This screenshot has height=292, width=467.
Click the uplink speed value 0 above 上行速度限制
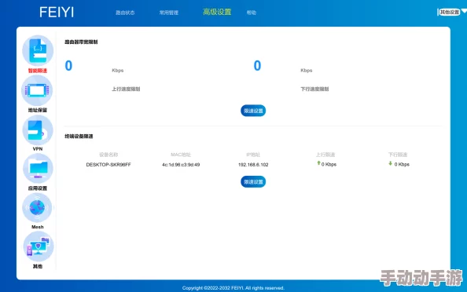tap(68, 65)
